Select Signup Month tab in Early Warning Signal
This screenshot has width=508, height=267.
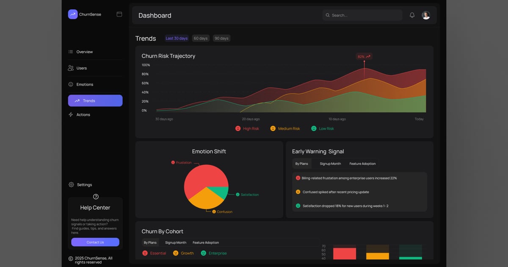(x=330, y=164)
